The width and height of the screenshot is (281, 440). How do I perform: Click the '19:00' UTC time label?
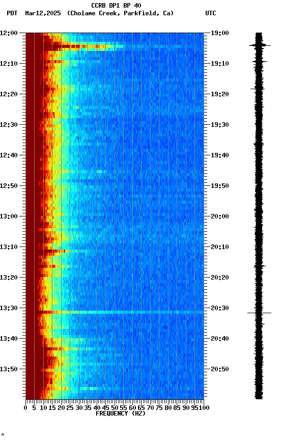coord(220,33)
